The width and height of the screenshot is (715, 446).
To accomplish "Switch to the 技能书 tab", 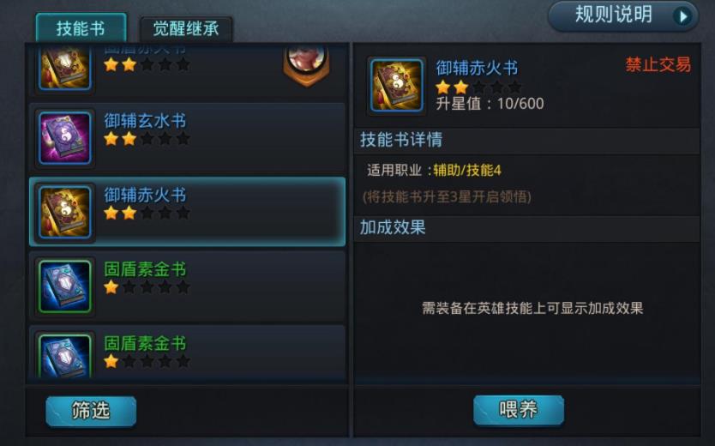I will click(x=81, y=28).
